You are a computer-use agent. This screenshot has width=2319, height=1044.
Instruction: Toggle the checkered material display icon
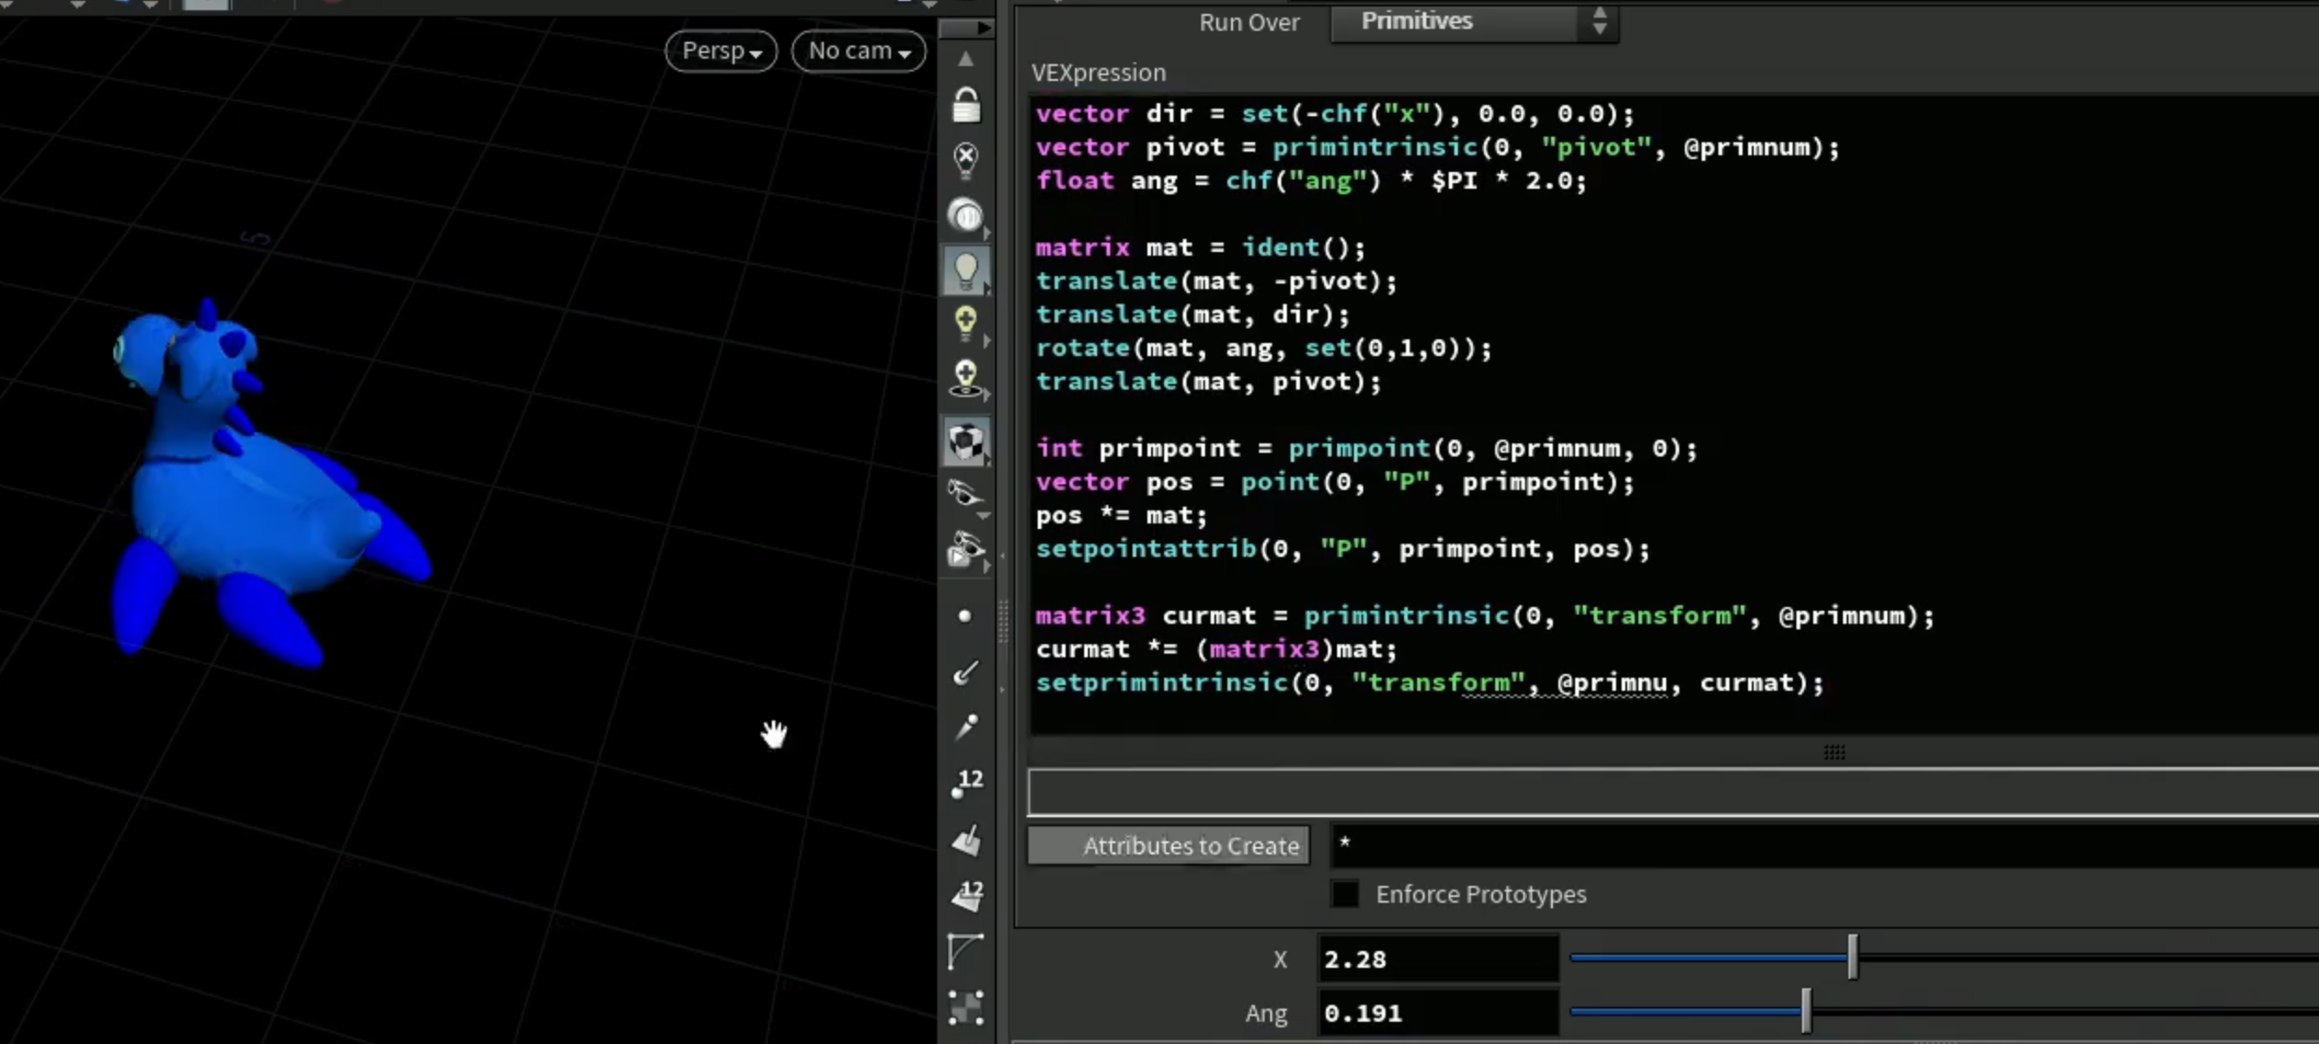point(966,442)
